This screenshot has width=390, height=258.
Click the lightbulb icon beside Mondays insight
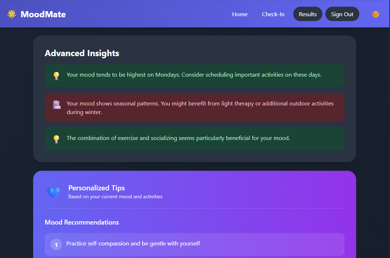(57, 76)
